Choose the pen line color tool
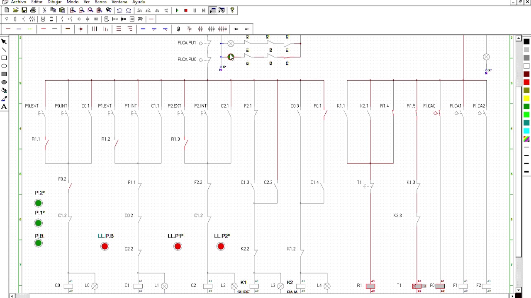 [x=4, y=99]
